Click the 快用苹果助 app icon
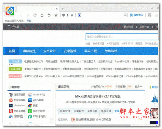Image resolution: width=162 pixels, height=129 pixels. (11, 111)
